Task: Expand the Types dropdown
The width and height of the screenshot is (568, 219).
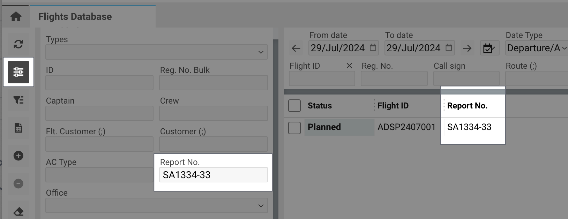Action: click(x=157, y=52)
